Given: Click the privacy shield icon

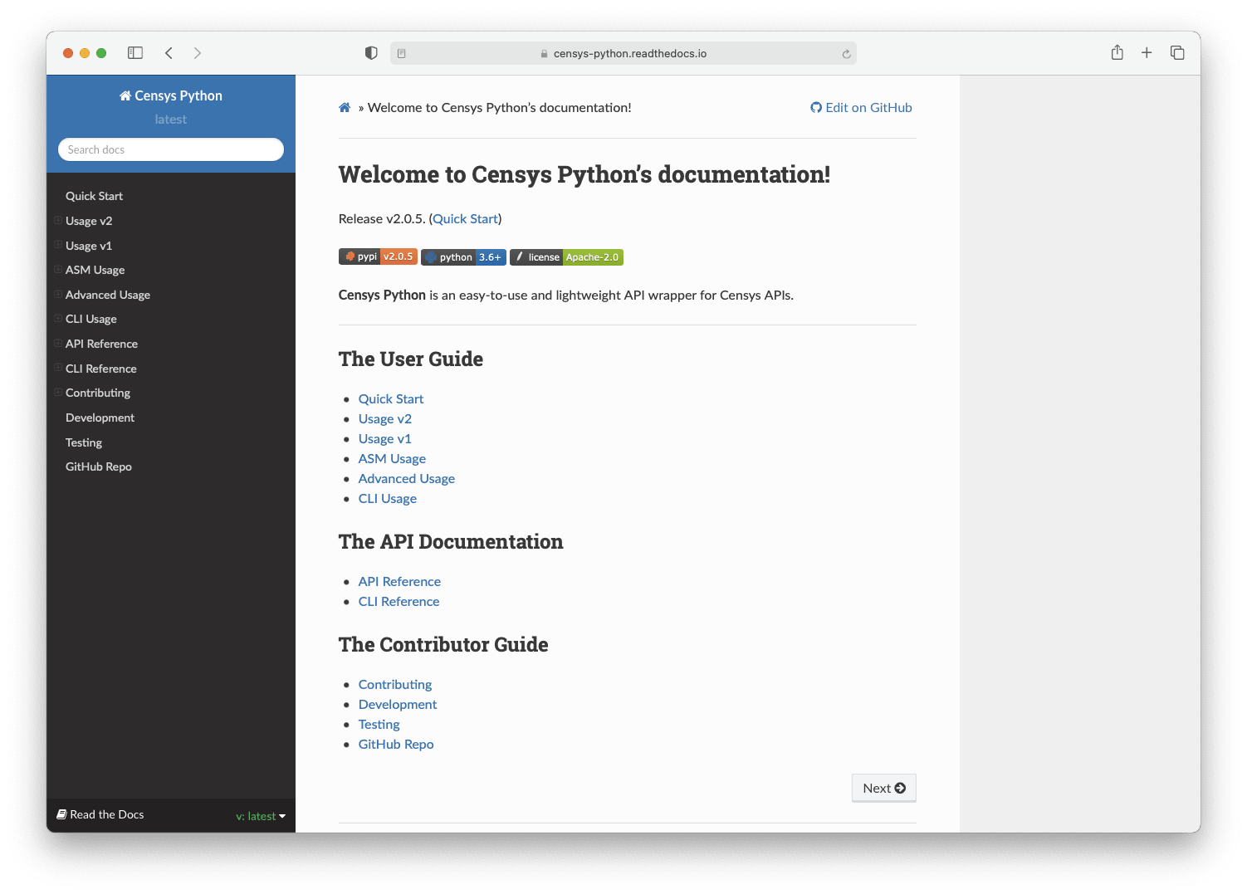Looking at the screenshot, I should (x=371, y=53).
